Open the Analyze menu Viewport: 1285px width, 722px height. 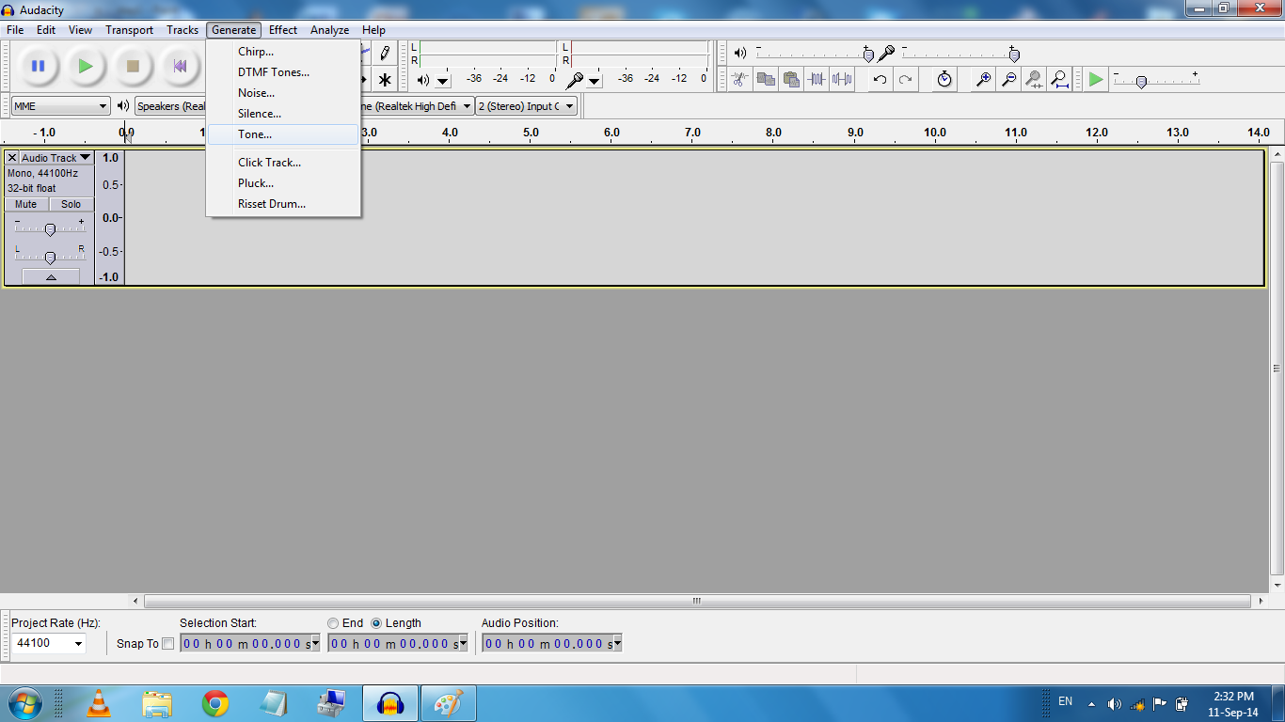[x=330, y=30]
